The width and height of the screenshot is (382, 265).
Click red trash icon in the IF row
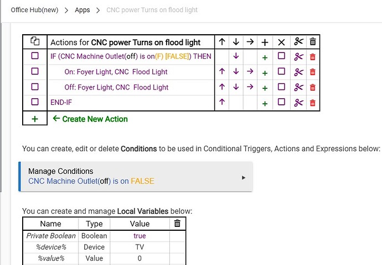(312, 56)
